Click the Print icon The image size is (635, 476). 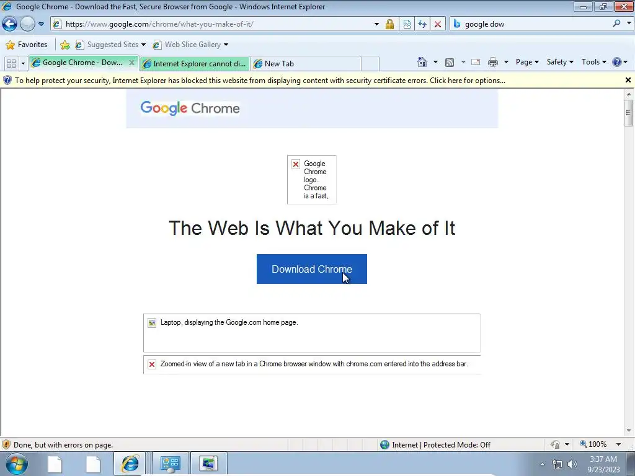[x=493, y=62]
